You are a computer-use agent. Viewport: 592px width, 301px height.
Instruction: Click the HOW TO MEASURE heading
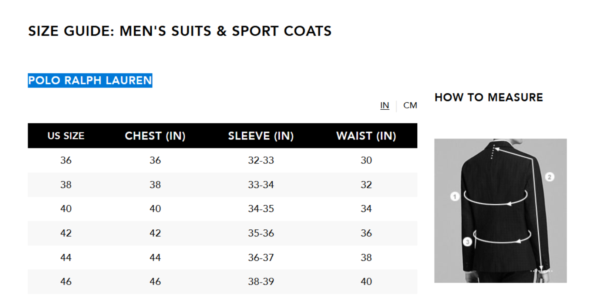click(488, 98)
